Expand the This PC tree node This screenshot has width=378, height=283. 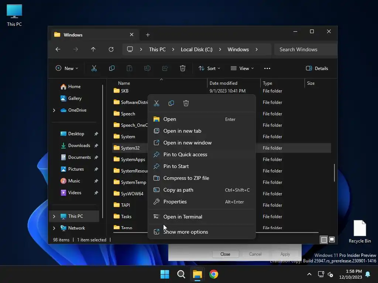click(x=54, y=216)
